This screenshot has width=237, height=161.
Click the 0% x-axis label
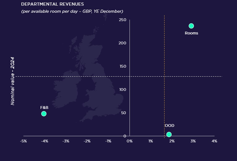click(129, 141)
